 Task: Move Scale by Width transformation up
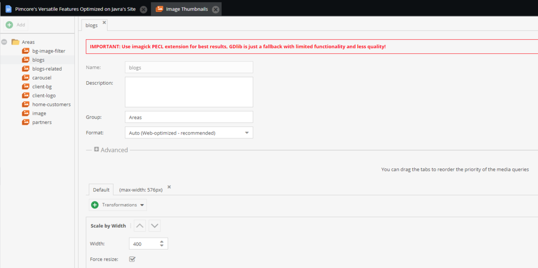pyautogui.click(x=140, y=226)
